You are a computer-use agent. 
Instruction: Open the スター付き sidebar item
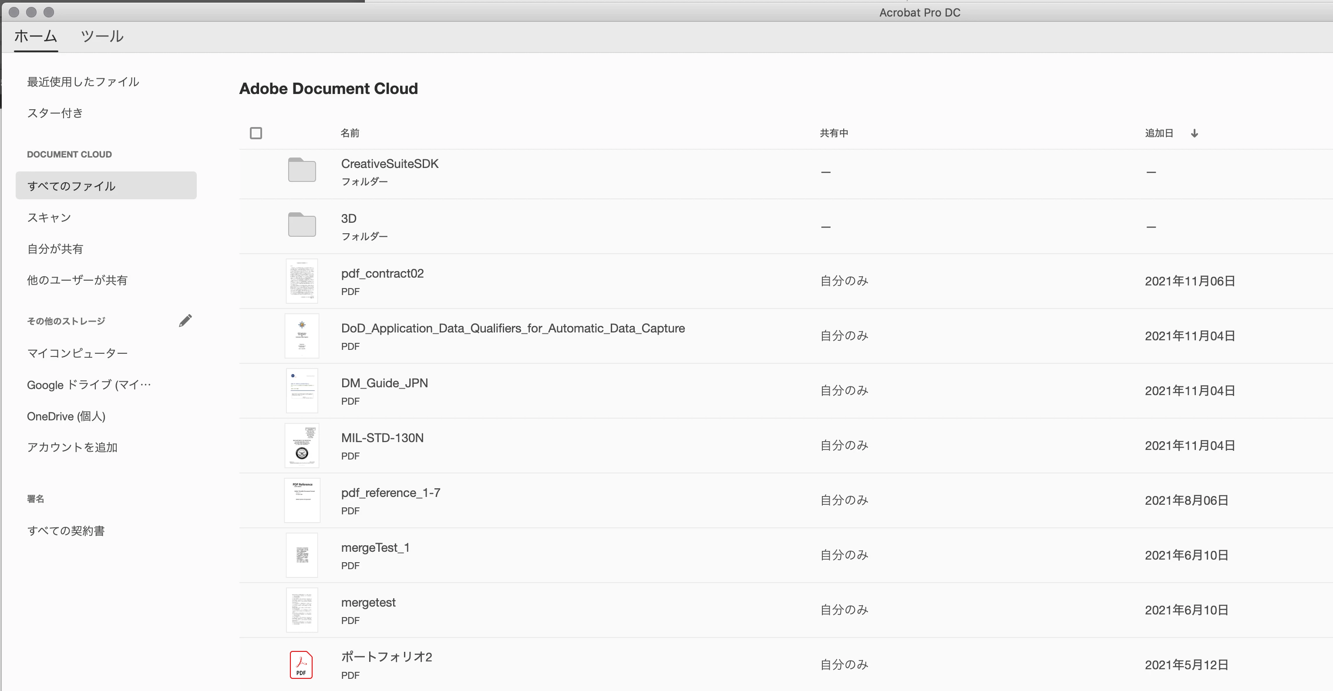point(55,113)
